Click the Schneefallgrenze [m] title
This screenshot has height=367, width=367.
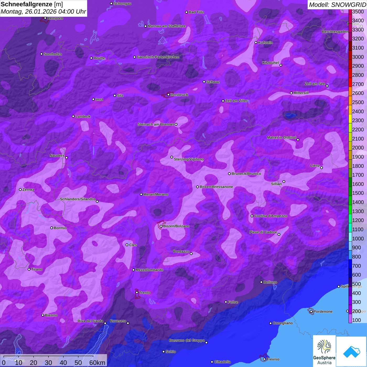(x=32, y=4)
